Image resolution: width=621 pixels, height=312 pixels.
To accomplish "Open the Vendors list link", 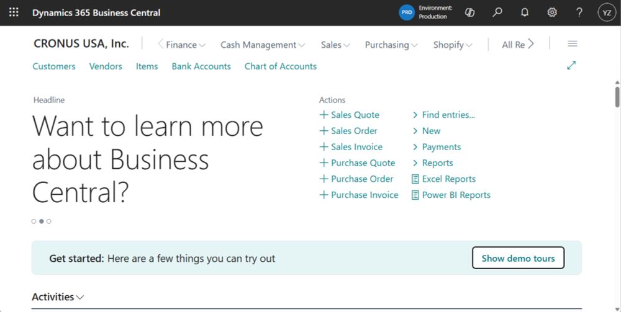I will pyautogui.click(x=106, y=66).
